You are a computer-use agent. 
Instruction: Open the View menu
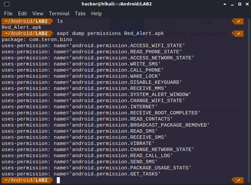[38, 14]
